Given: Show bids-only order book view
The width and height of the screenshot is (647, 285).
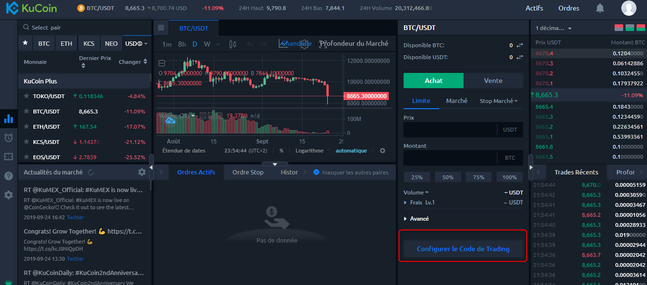Looking at the screenshot, I should [630, 28].
